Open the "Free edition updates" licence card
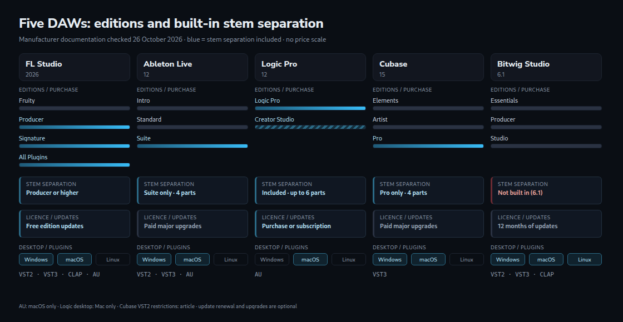Image resolution: width=623 pixels, height=322 pixels. 75,224
